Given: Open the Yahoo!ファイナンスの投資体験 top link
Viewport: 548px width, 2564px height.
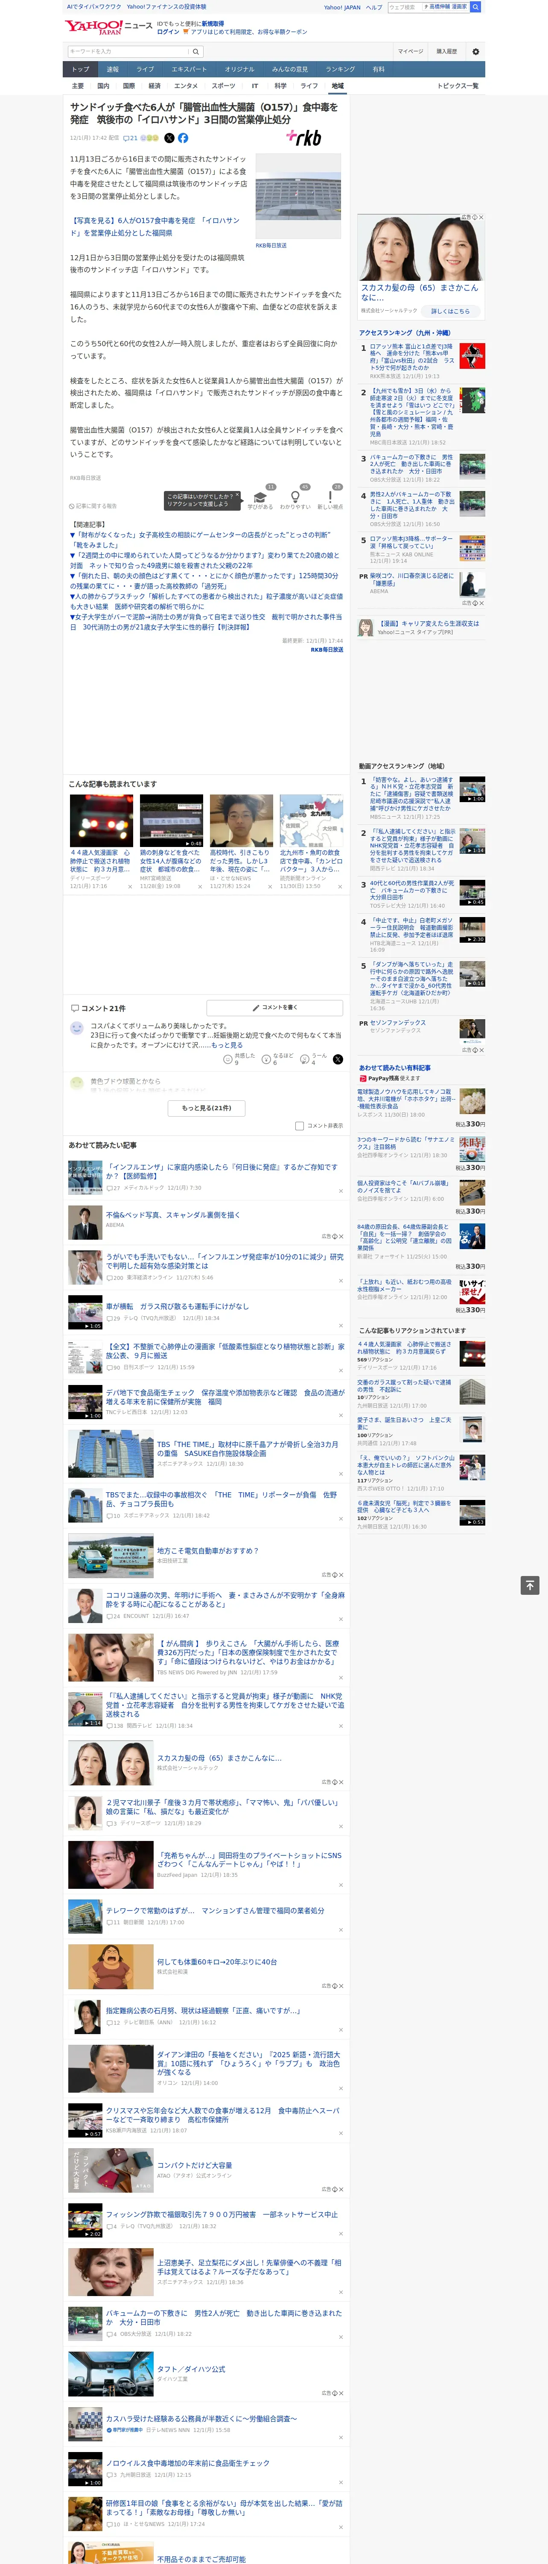Looking at the screenshot, I should tap(167, 7).
